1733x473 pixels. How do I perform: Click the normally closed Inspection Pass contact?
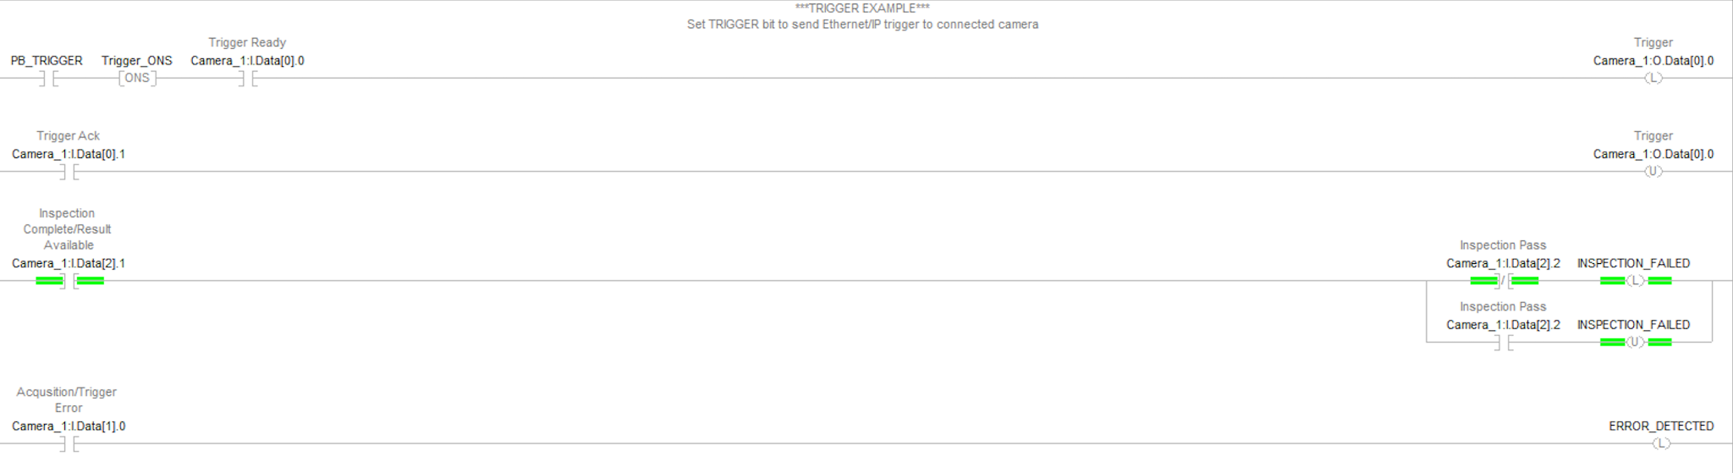pyautogui.click(x=1504, y=281)
